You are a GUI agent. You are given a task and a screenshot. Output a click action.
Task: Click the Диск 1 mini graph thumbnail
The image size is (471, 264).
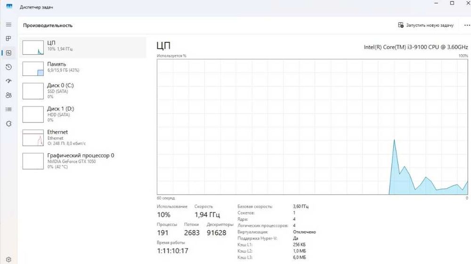click(x=33, y=114)
